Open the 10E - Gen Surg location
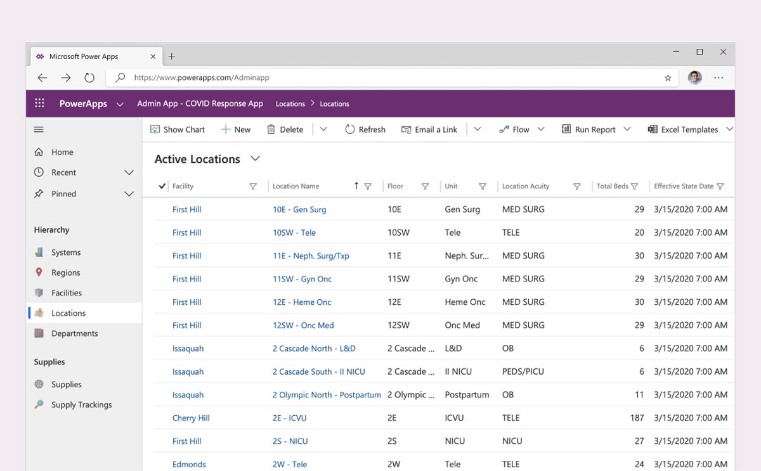Viewport: 761px width, 471px height. pos(299,209)
